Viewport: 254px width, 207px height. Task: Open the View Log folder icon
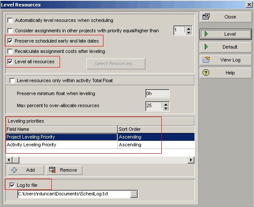tap(206, 60)
